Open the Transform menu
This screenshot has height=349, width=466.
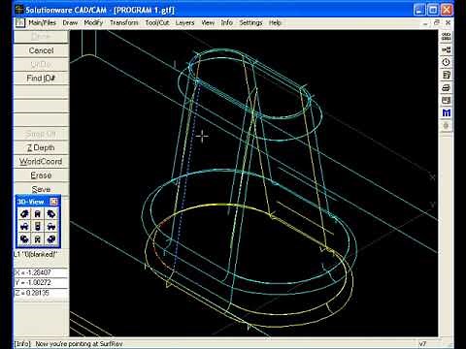click(x=124, y=22)
